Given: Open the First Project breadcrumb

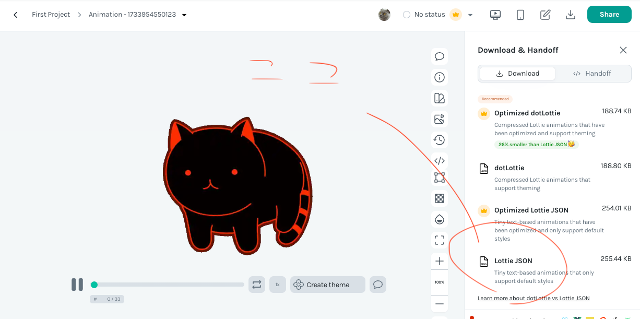Looking at the screenshot, I should coord(51,15).
